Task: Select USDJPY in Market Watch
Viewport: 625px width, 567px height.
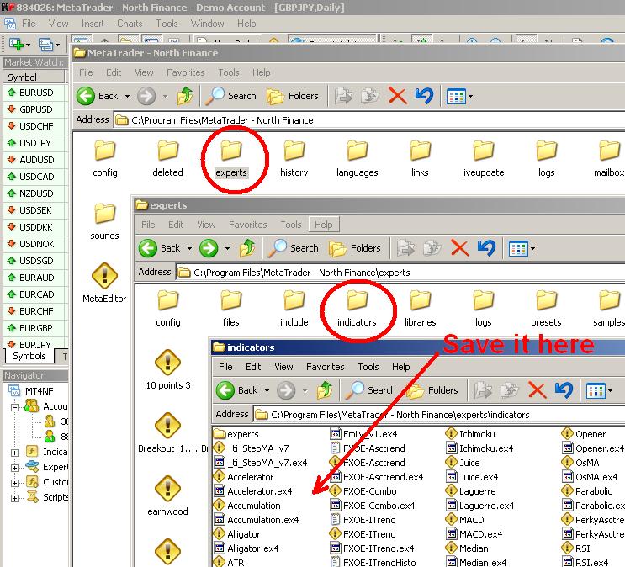Action: (34, 143)
